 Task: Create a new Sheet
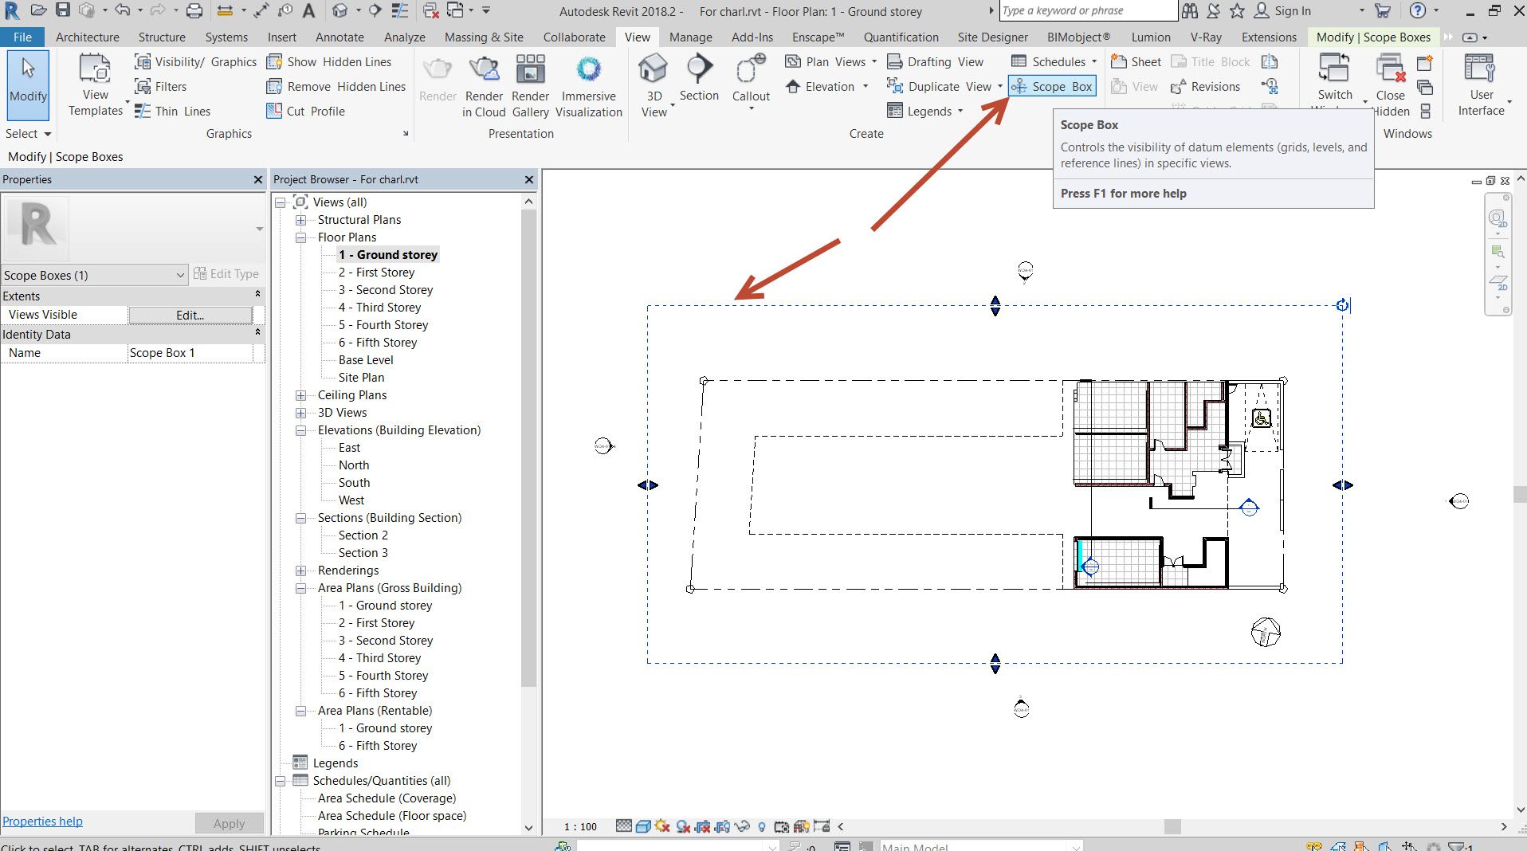pyautogui.click(x=1136, y=62)
